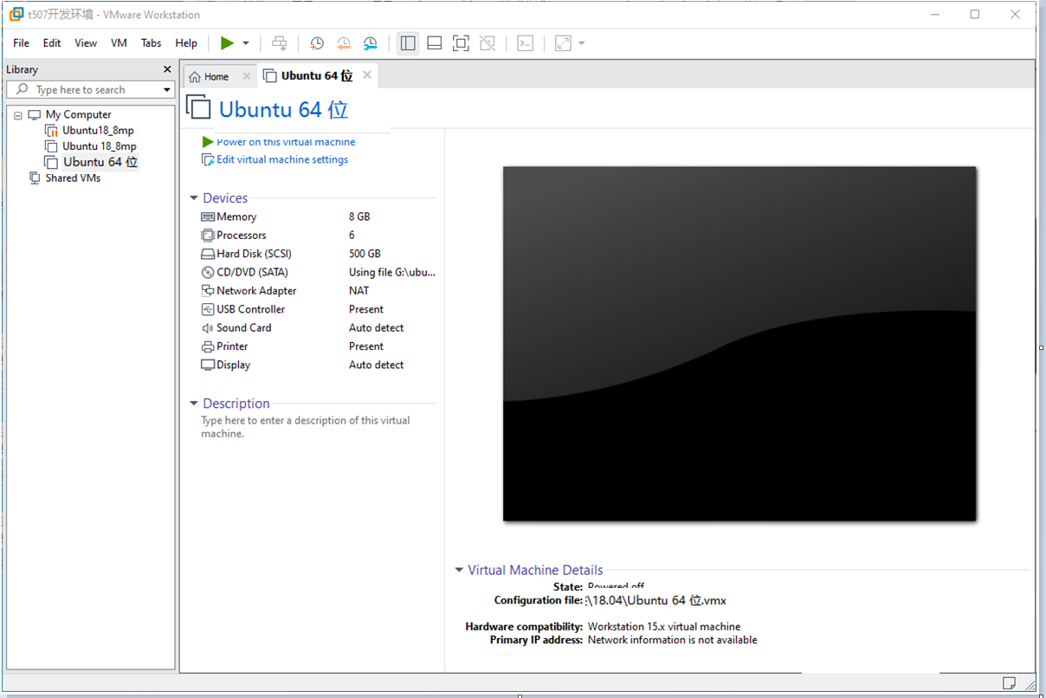1046x698 pixels.
Task: Open the console view toolbar icon
Action: 525,43
